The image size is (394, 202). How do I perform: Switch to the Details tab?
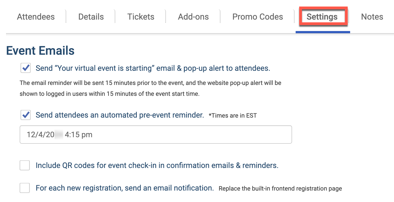(91, 17)
